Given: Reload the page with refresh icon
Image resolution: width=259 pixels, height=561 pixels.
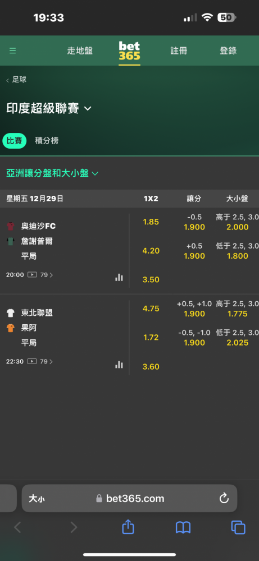Looking at the screenshot, I should point(224,498).
